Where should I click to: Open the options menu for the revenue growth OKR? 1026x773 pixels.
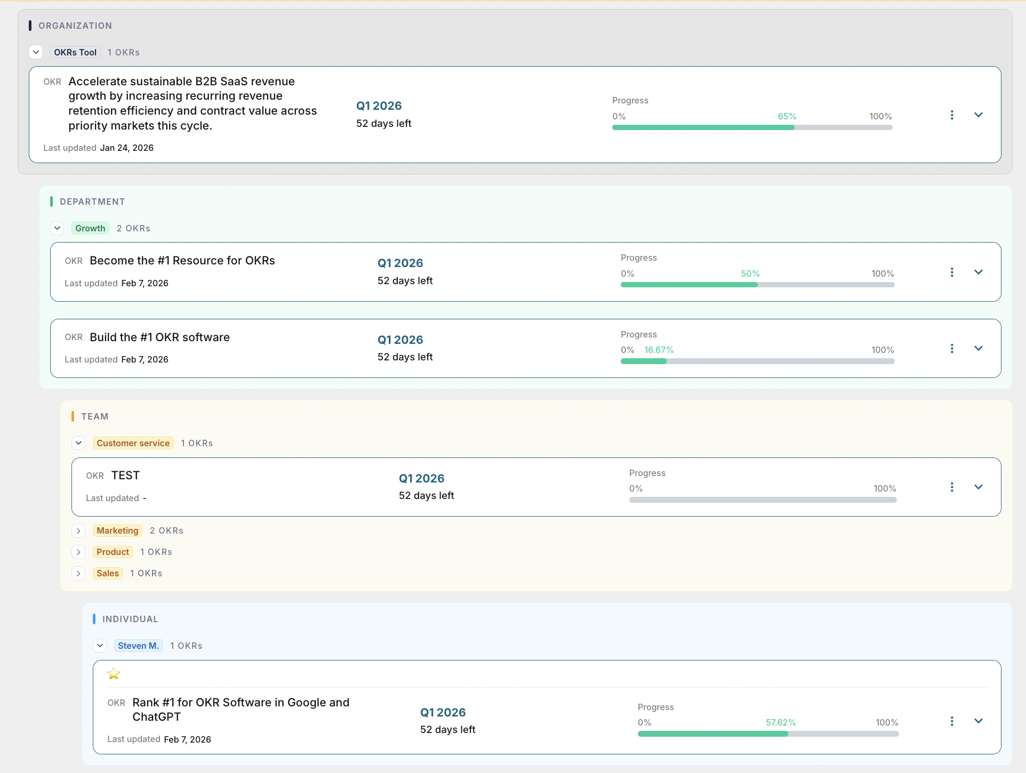click(951, 115)
